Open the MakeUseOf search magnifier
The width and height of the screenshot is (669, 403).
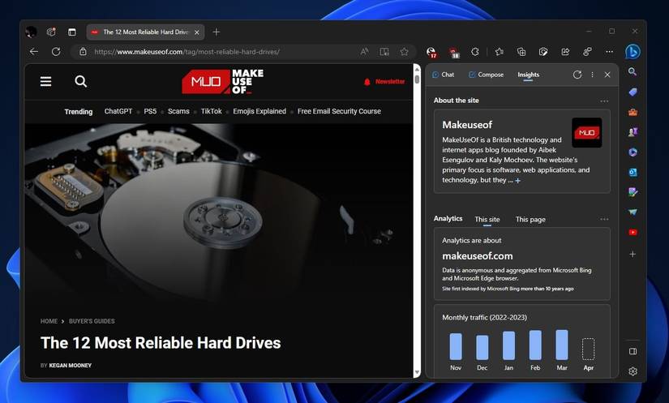(80, 81)
